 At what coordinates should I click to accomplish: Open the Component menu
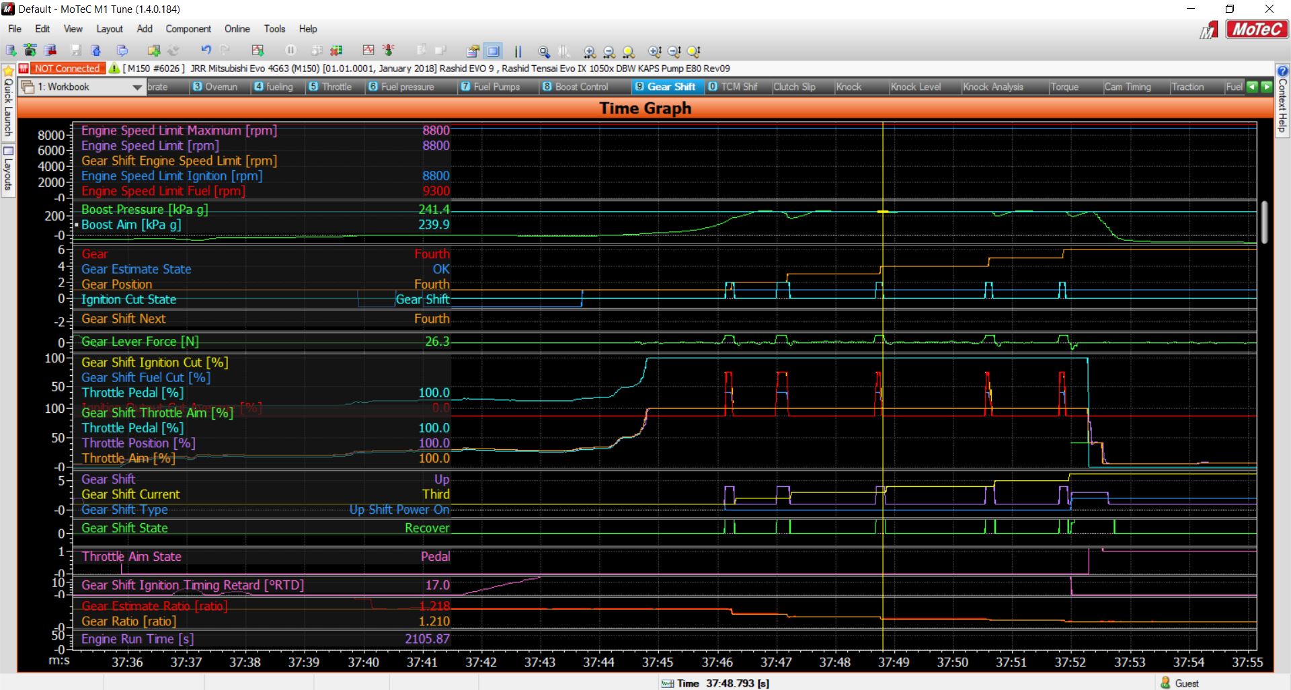click(x=188, y=29)
